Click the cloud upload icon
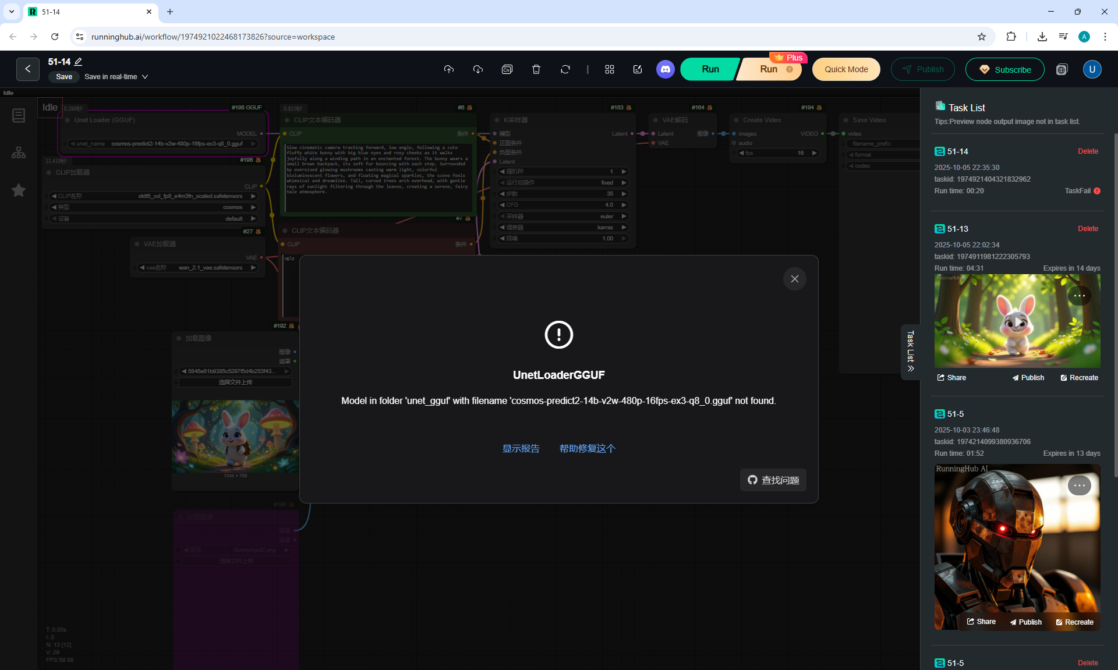 click(x=448, y=69)
